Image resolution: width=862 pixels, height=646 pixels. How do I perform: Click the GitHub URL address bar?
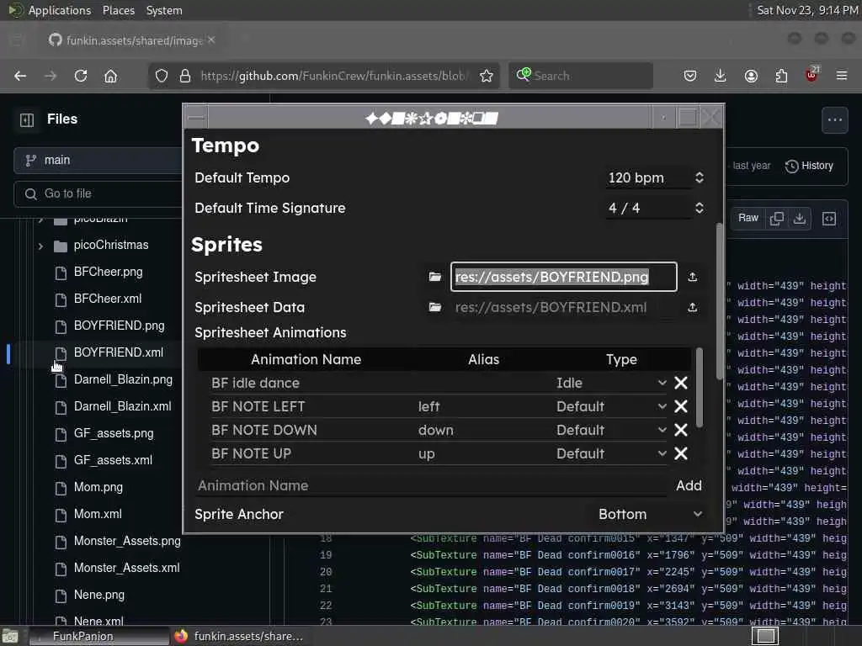(x=334, y=76)
